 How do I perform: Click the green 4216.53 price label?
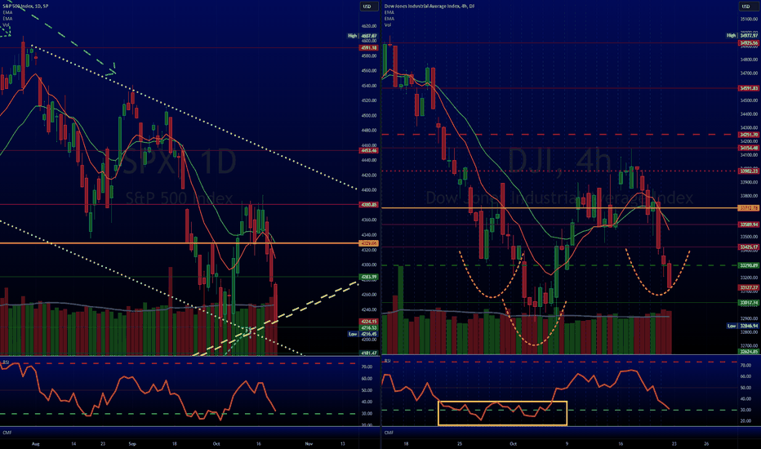[x=368, y=327]
